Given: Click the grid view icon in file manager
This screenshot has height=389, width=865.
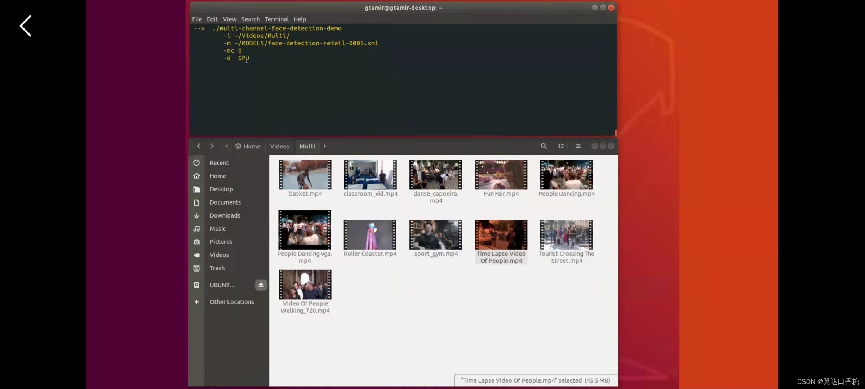Looking at the screenshot, I should [x=560, y=146].
